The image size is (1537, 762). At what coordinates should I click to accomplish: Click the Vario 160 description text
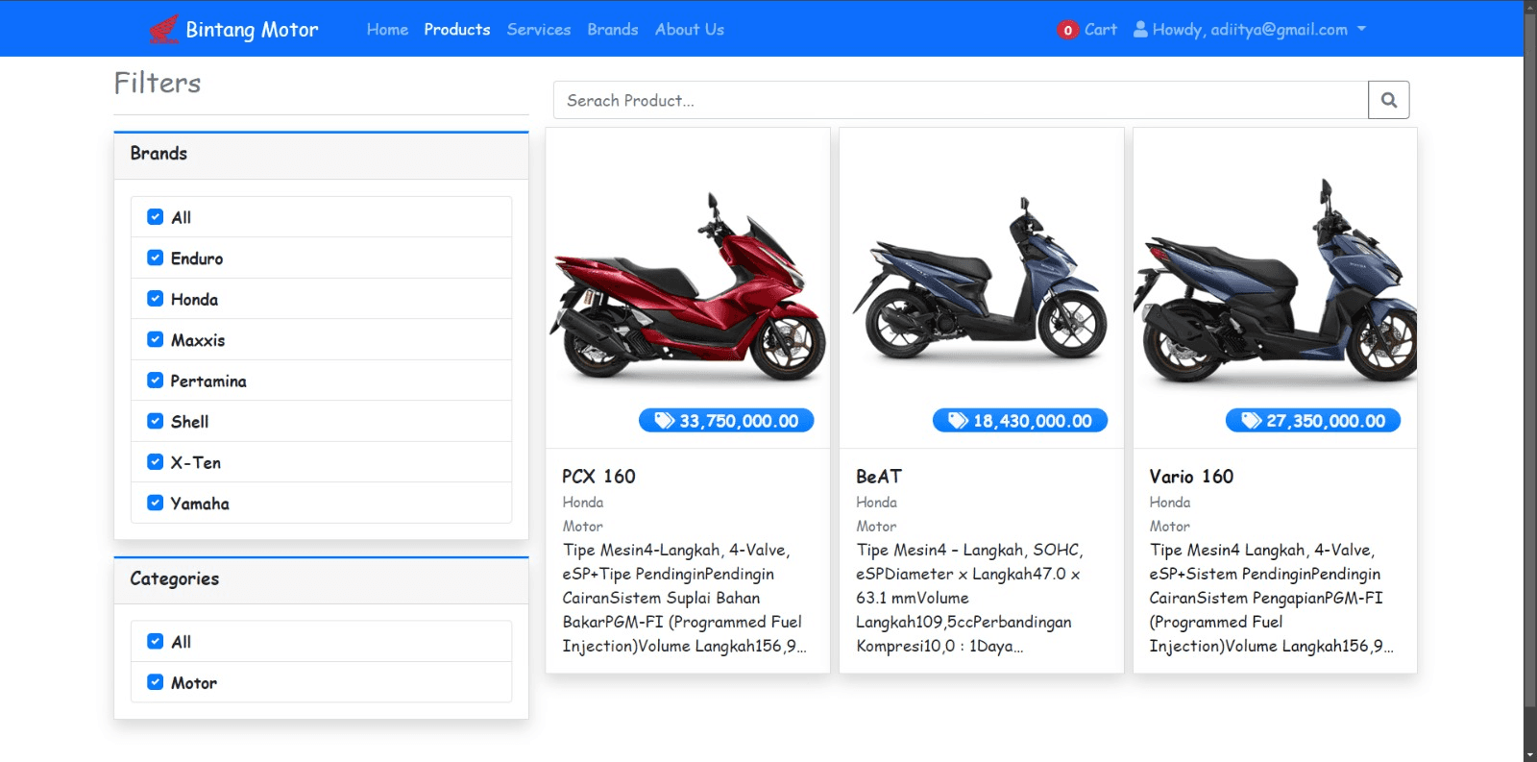(1271, 598)
